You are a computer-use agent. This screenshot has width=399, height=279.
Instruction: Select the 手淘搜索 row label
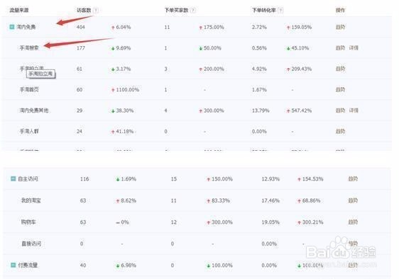coord(29,47)
